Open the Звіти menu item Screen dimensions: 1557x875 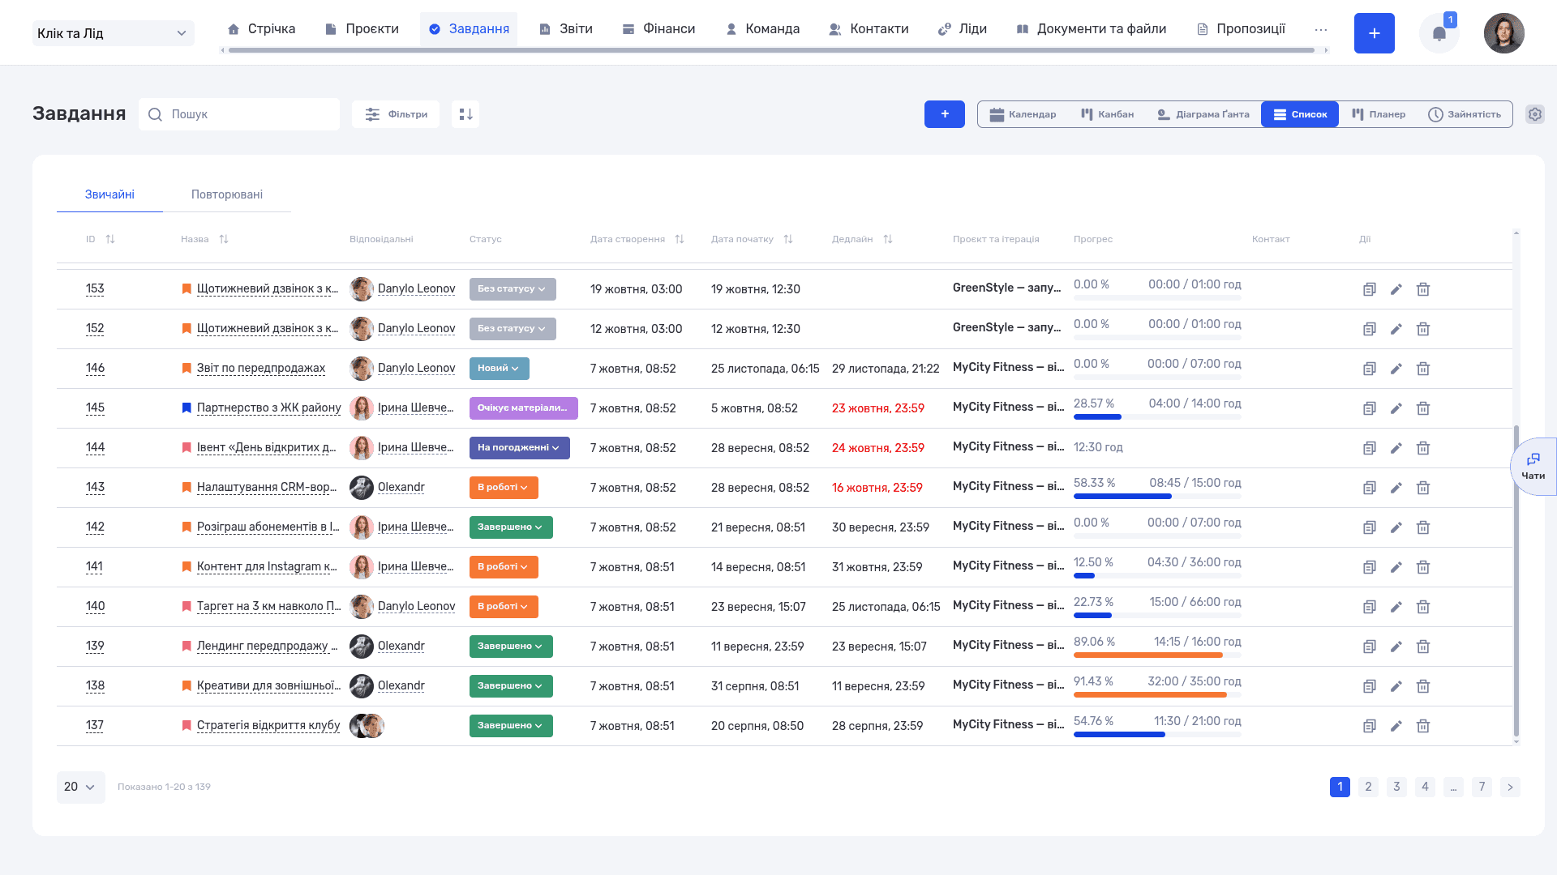tap(566, 29)
